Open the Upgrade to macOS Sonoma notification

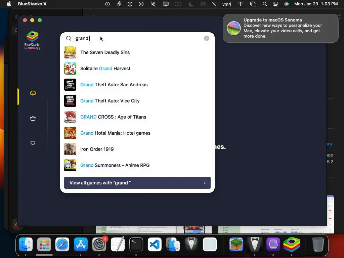281,28
